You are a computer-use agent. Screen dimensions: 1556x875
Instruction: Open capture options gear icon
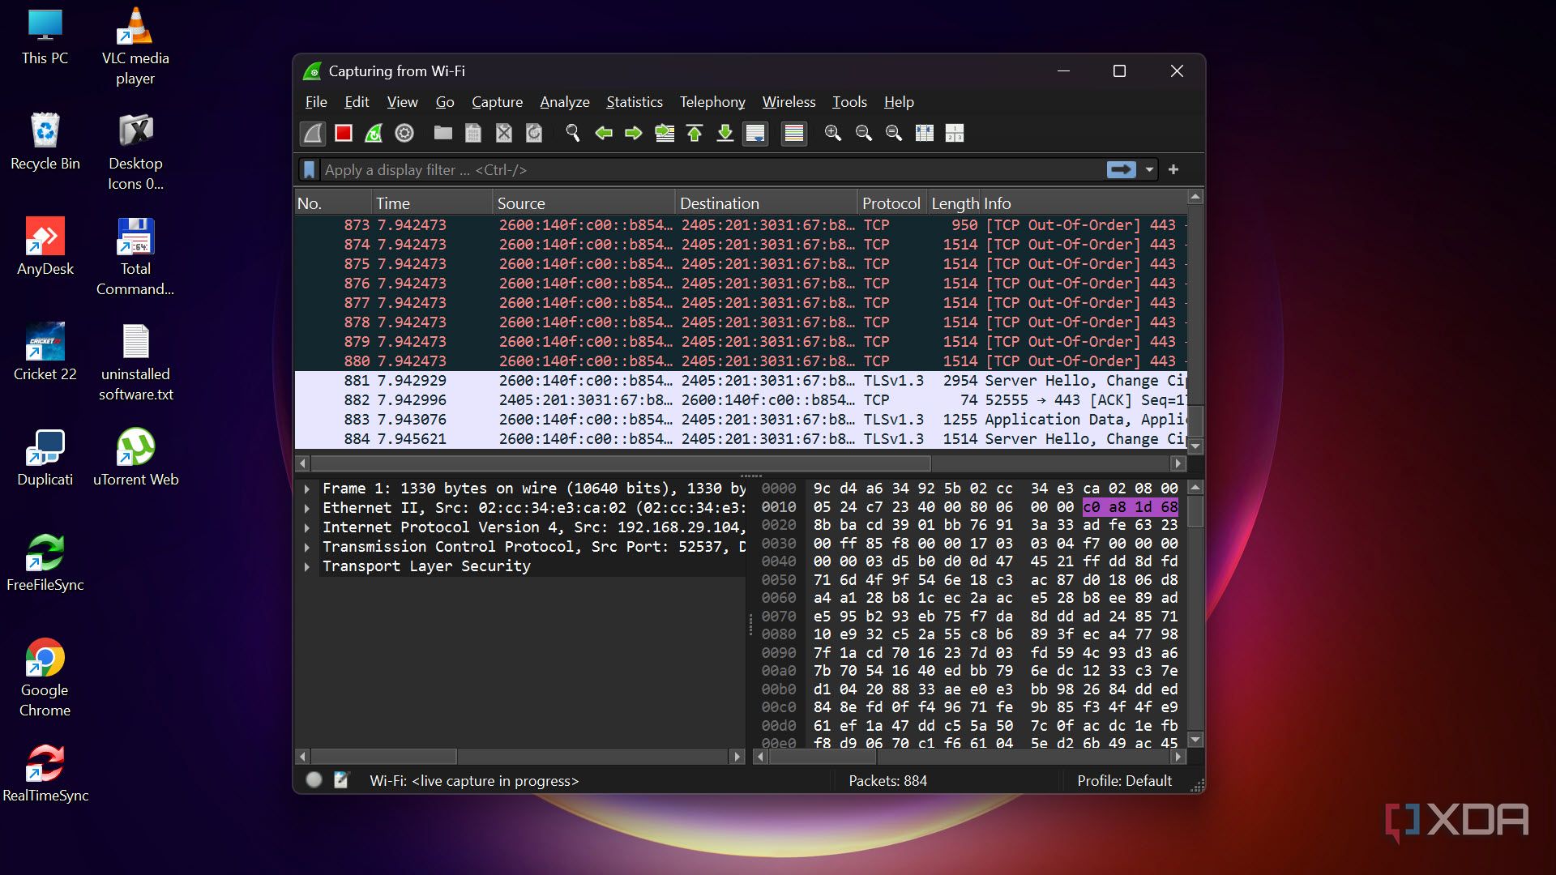404,133
